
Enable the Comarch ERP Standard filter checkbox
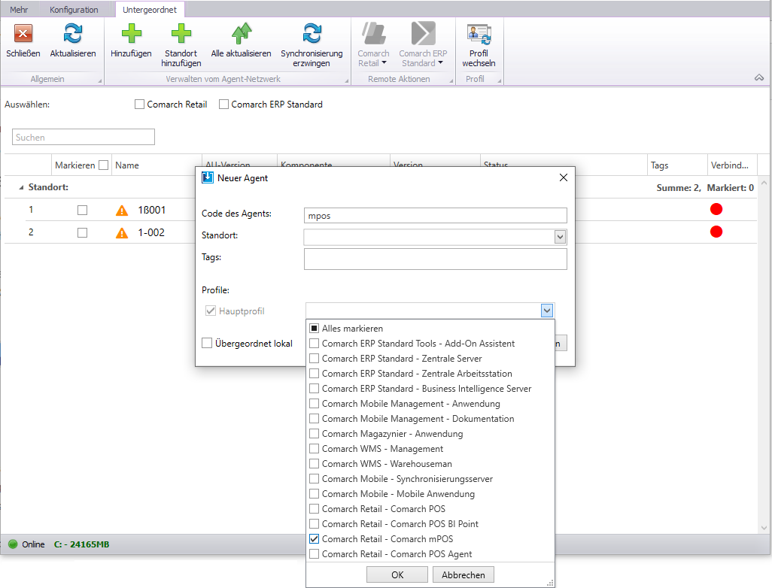coord(223,105)
